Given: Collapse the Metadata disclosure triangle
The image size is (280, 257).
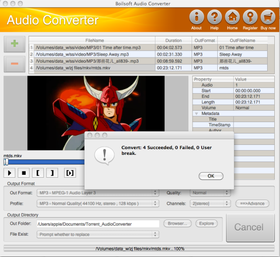Looking at the screenshot, I should click(x=196, y=114).
